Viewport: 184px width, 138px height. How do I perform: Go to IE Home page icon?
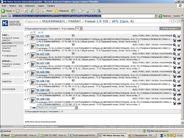coord(37,11)
